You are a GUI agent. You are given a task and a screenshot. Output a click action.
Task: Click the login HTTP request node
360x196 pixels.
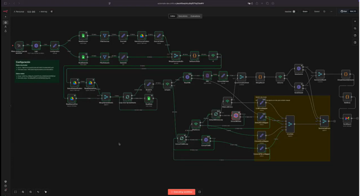click(36, 46)
